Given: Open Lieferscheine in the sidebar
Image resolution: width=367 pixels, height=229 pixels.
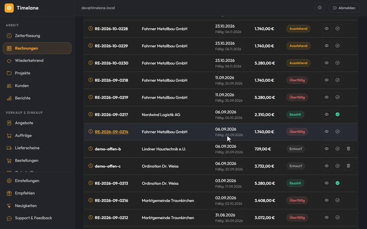Looking at the screenshot, I should point(37,148).
